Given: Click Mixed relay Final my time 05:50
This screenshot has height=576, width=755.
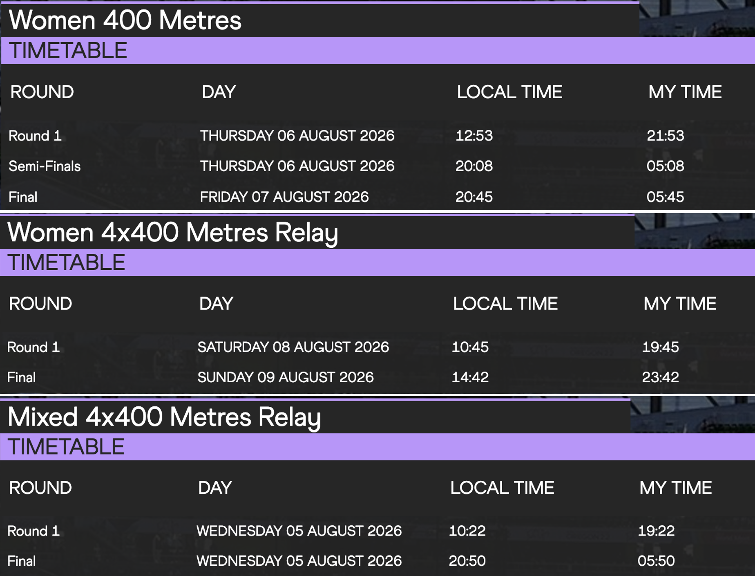Looking at the screenshot, I should [x=656, y=561].
